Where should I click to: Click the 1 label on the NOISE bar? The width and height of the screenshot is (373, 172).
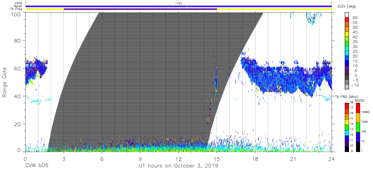tap(362, 151)
